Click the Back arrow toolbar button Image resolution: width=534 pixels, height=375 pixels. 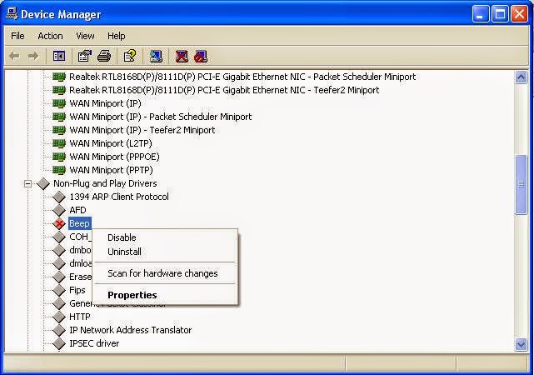(14, 56)
